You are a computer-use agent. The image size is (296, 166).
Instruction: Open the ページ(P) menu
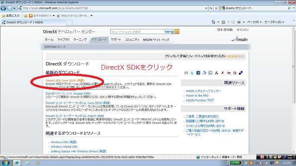click(x=254, y=22)
